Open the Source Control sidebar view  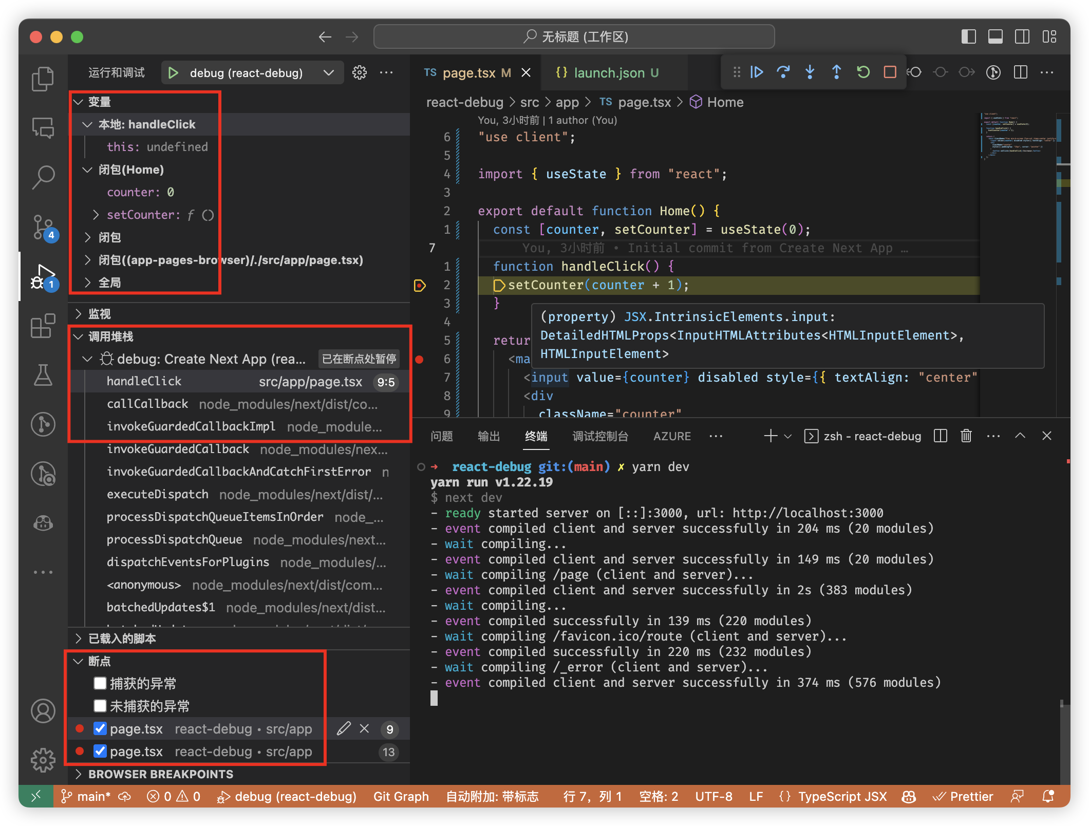click(43, 227)
